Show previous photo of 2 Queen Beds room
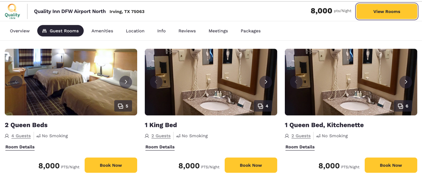The width and height of the screenshot is (422, 181). click(x=16, y=82)
